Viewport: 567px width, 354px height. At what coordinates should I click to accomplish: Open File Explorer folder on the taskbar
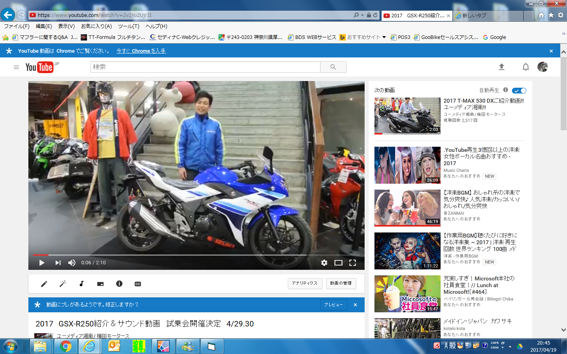40,346
